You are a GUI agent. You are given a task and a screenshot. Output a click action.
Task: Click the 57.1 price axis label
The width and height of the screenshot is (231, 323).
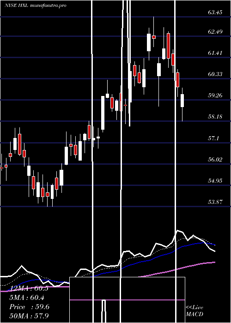tap(213, 138)
